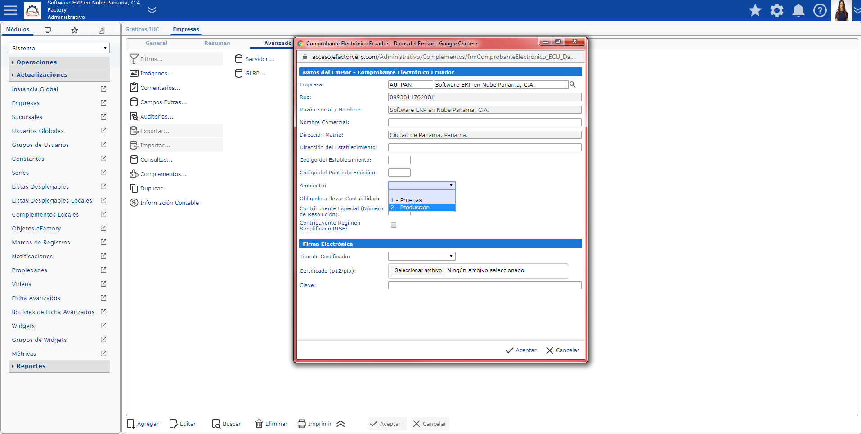Open the Ambiente dropdown

pos(422,185)
